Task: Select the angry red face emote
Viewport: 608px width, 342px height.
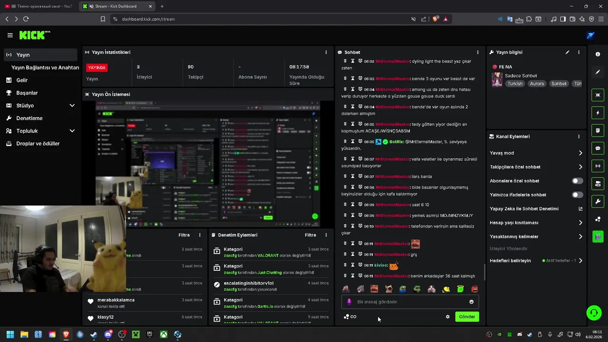Action: pyautogui.click(x=475, y=289)
